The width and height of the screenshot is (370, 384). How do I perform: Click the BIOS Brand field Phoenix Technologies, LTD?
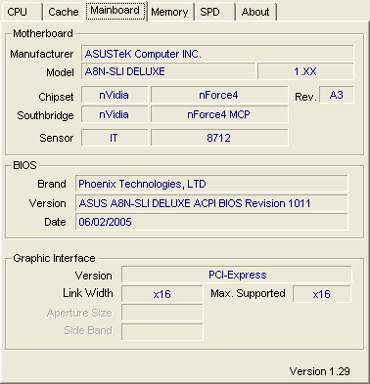coord(211,184)
